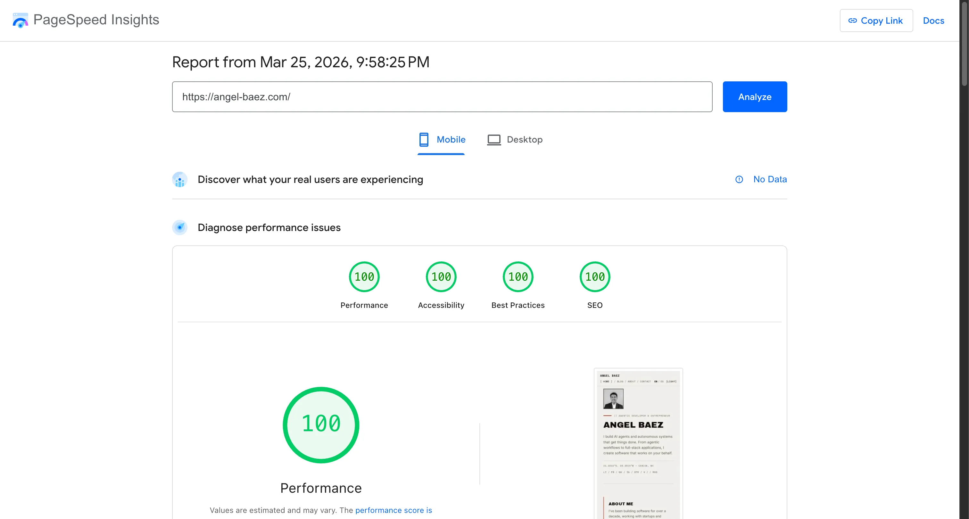Viewport: 969px width, 519px height.
Task: Jump to the Best Practices score section
Action: point(518,277)
